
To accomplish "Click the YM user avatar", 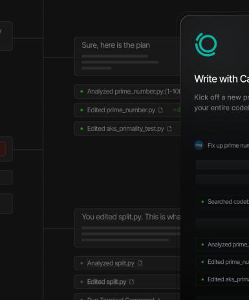I will tap(199, 145).
